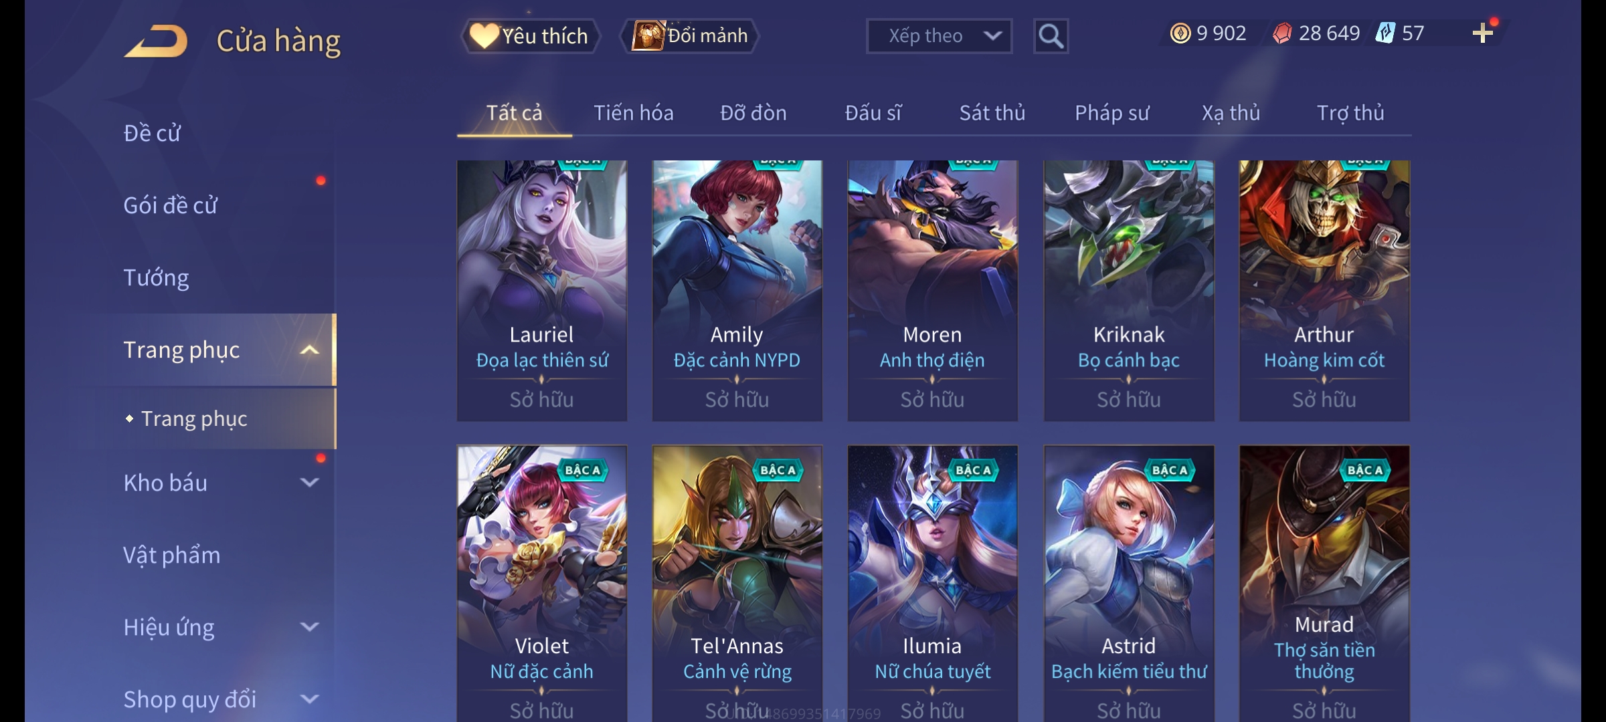Image resolution: width=1606 pixels, height=722 pixels.
Task: Open Gói đề cử in sidebar
Action: (x=170, y=205)
